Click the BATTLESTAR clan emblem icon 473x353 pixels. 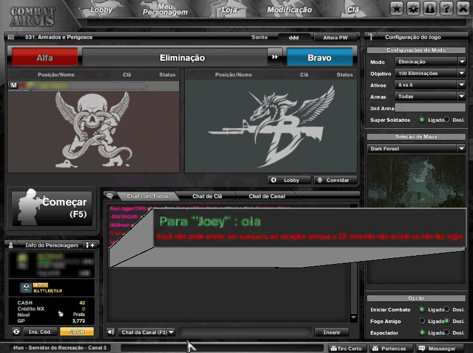point(26,288)
